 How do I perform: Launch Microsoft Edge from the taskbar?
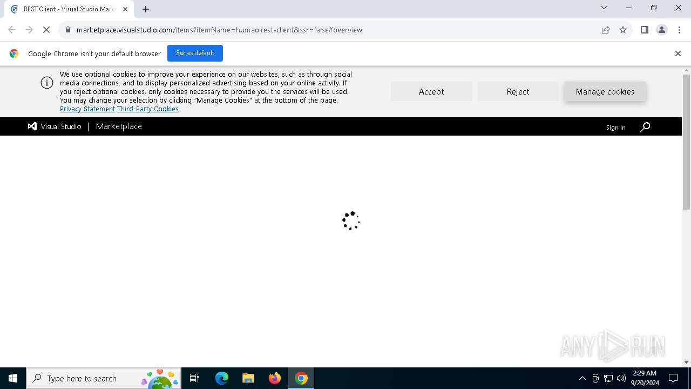pyautogui.click(x=222, y=378)
